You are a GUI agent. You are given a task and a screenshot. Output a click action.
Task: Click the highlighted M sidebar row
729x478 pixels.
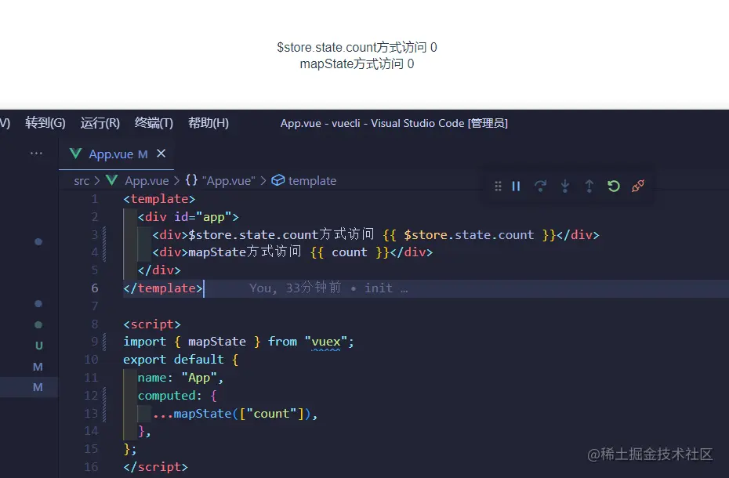point(29,387)
